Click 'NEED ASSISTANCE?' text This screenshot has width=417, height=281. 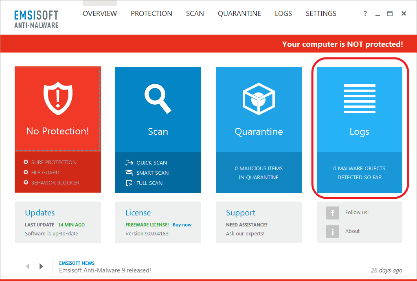point(247,225)
